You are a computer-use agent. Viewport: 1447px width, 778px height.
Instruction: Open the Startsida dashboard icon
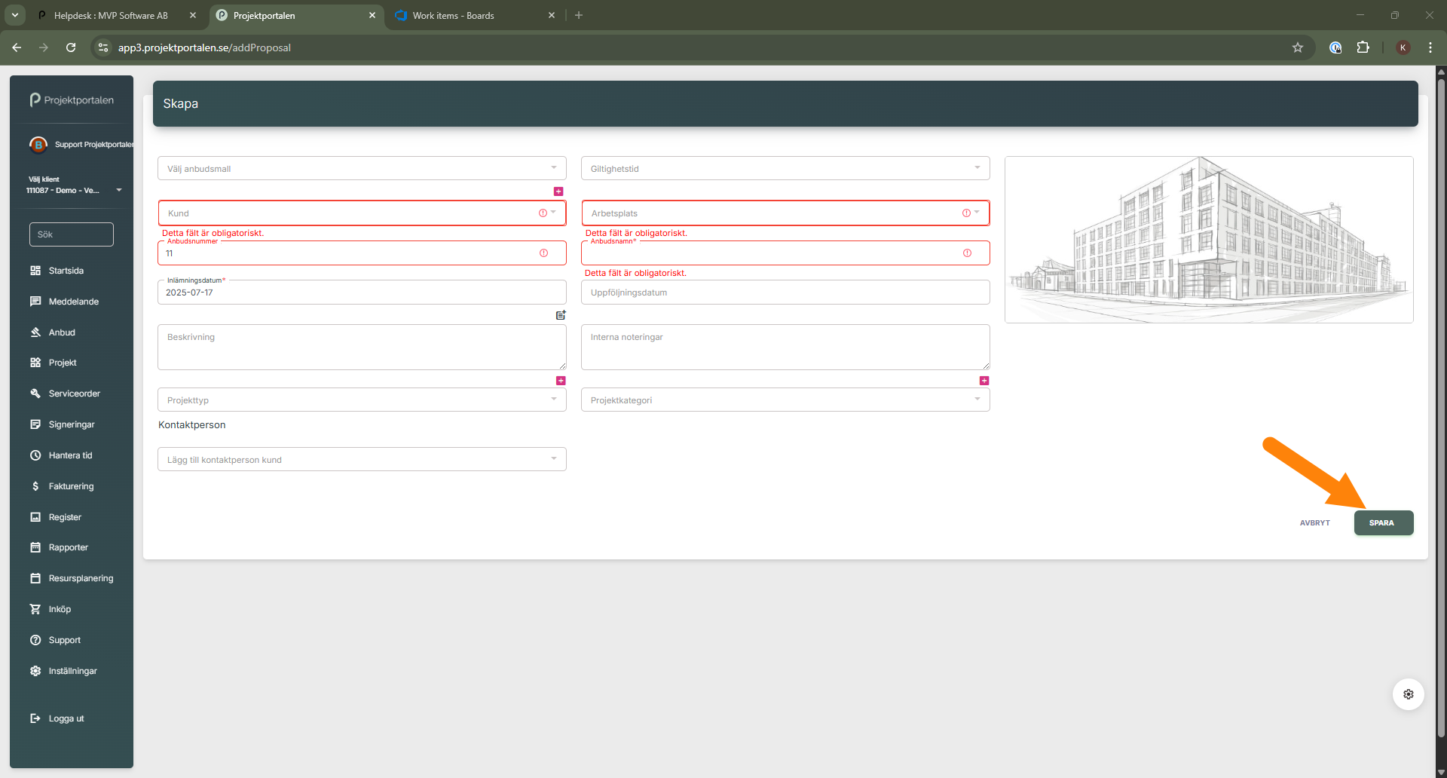[x=35, y=271]
